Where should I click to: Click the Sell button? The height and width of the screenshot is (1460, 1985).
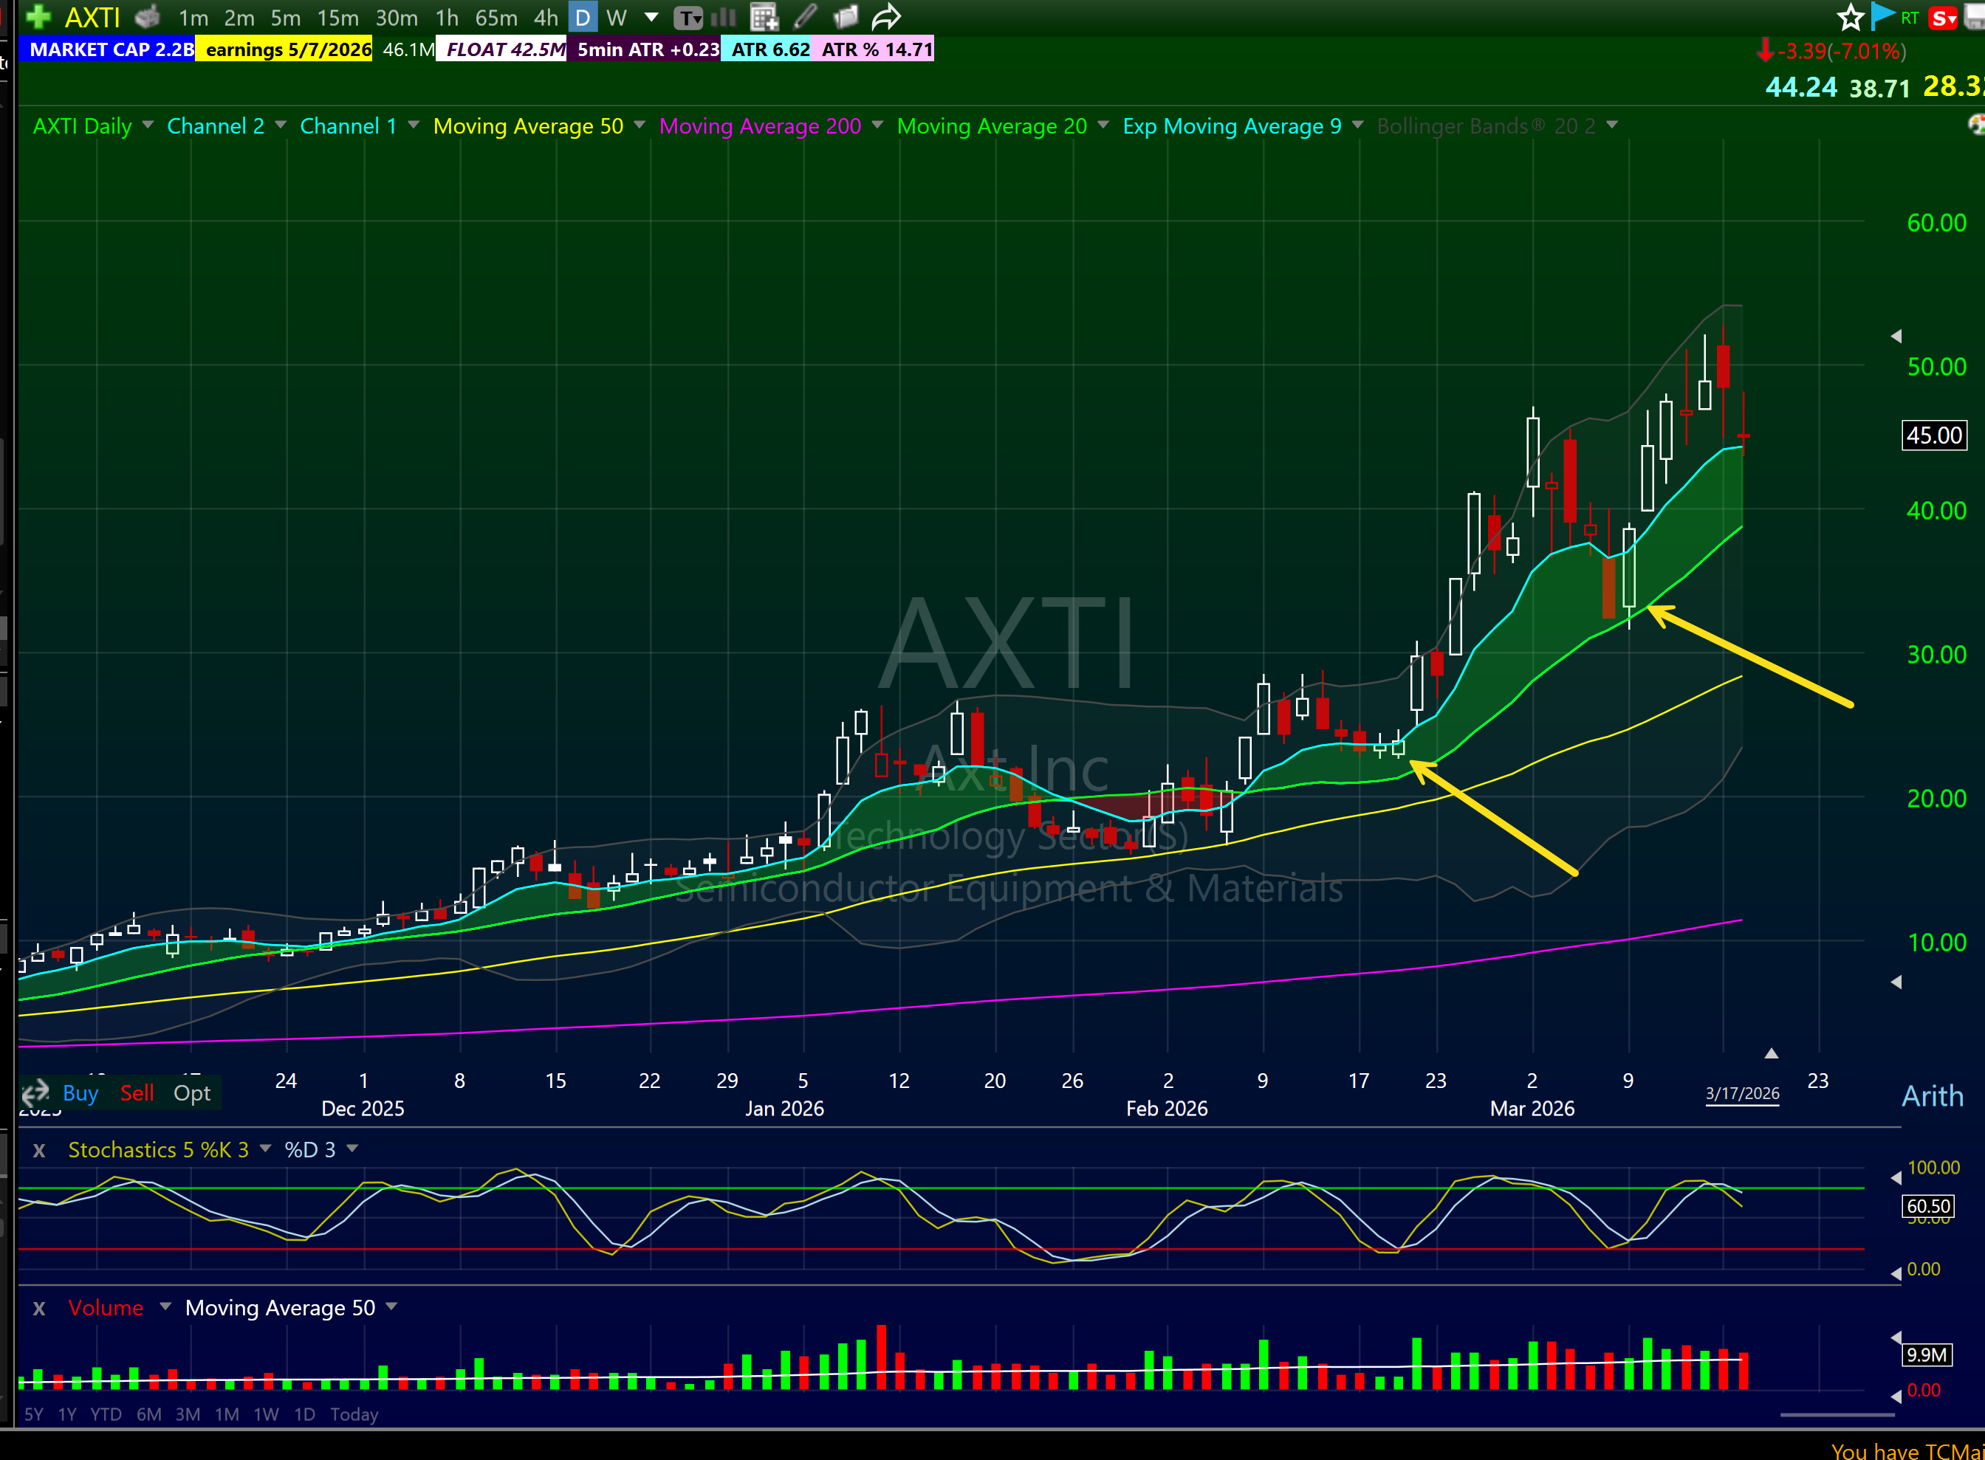(137, 1093)
